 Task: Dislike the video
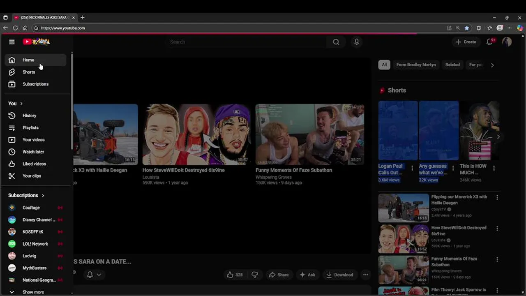tap(255, 275)
